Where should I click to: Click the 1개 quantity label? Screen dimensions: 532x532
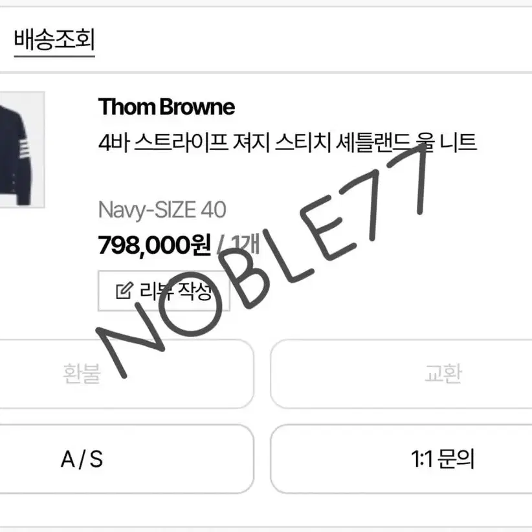point(245,245)
